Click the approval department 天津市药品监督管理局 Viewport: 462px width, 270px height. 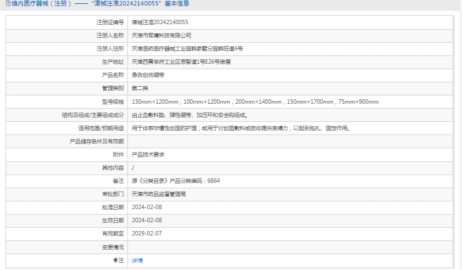click(x=159, y=194)
